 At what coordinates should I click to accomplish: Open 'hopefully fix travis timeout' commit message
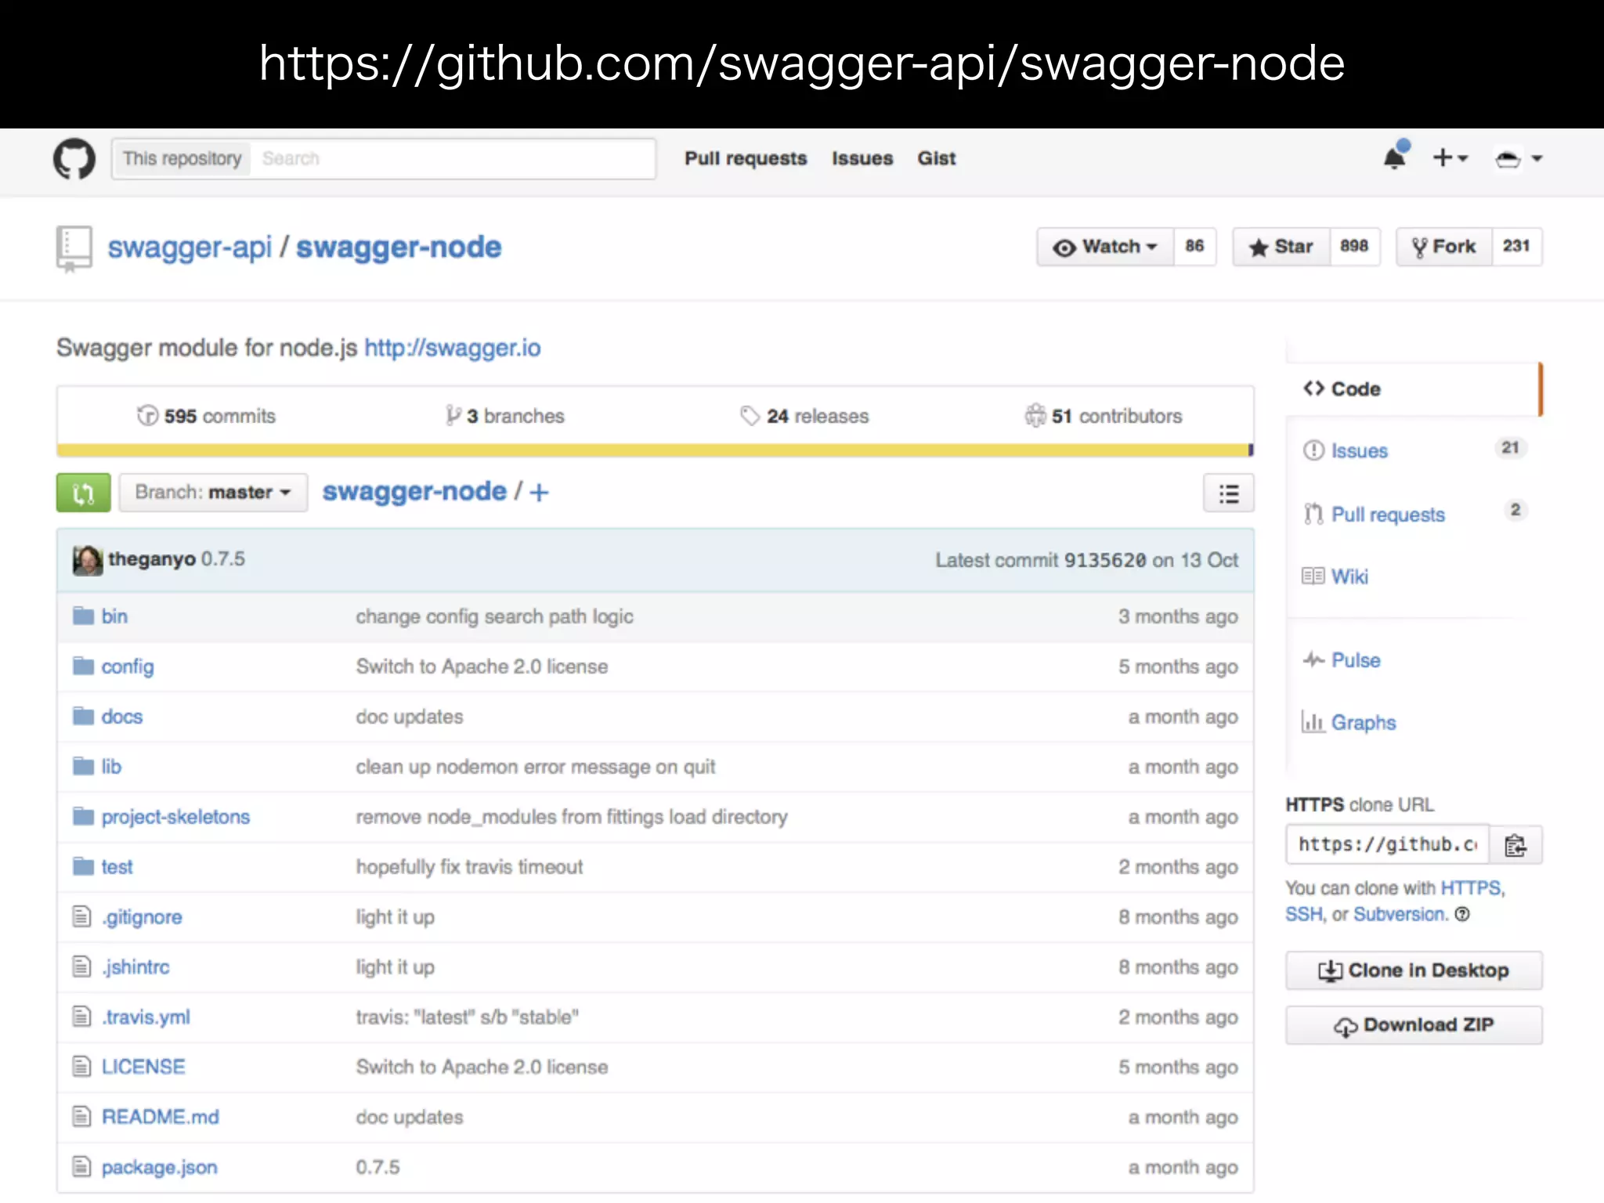click(469, 867)
